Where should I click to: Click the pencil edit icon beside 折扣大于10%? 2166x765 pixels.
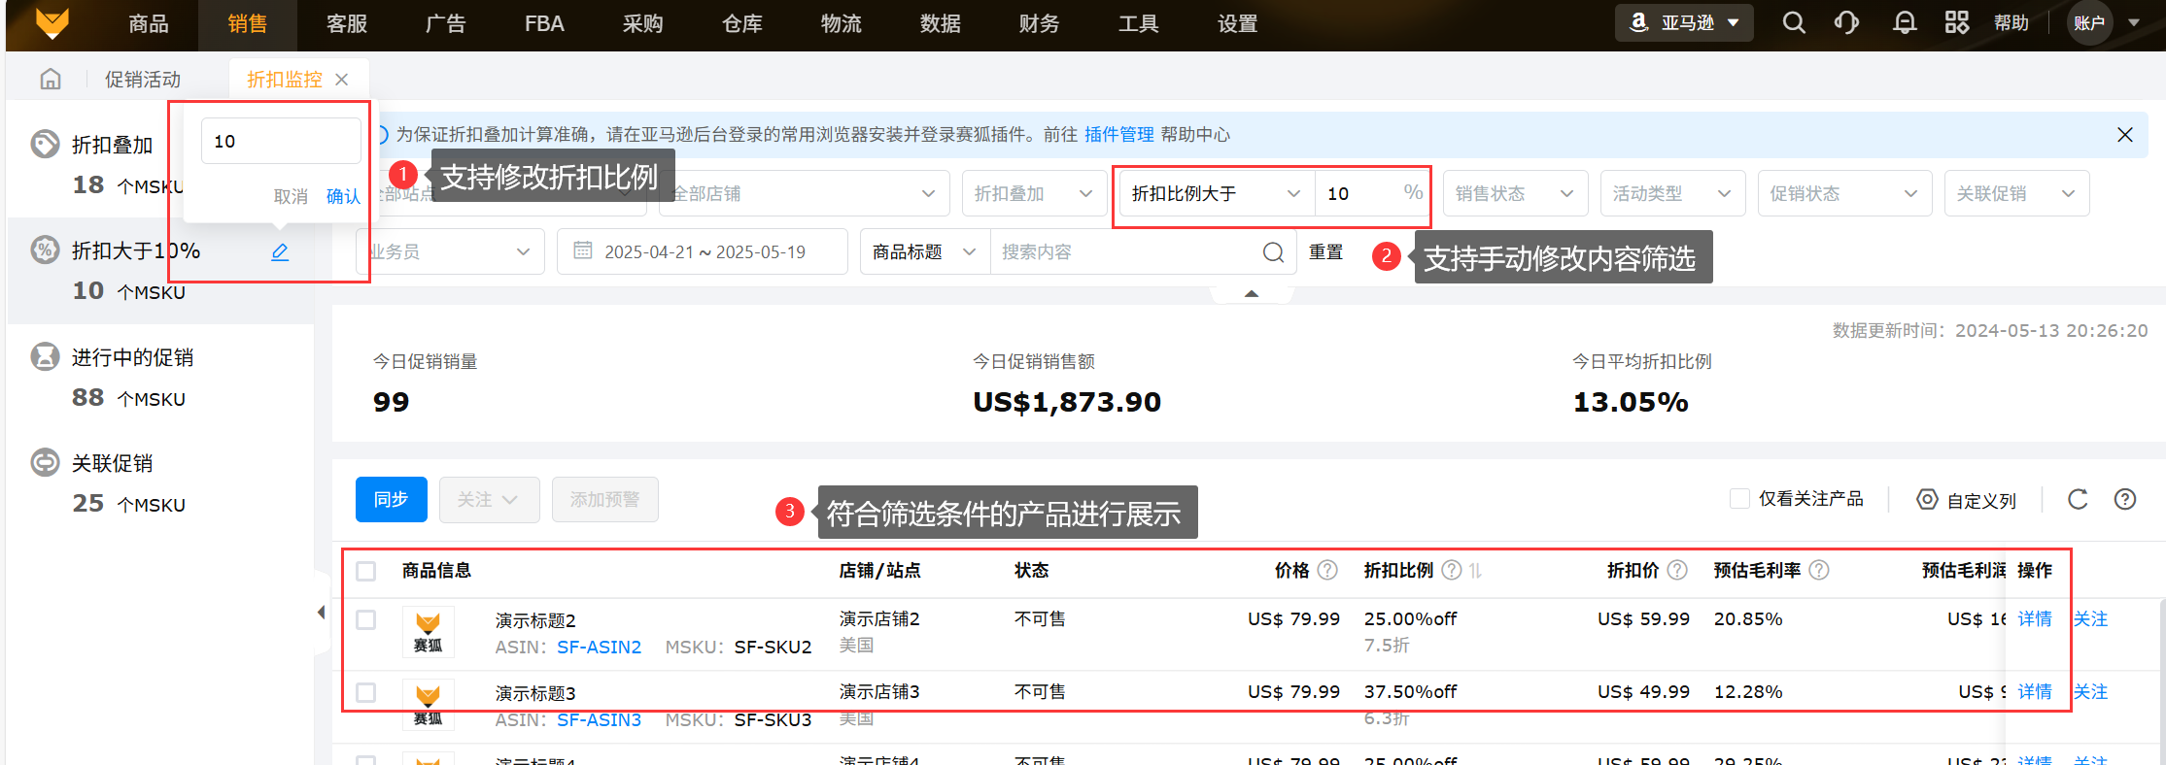[280, 251]
